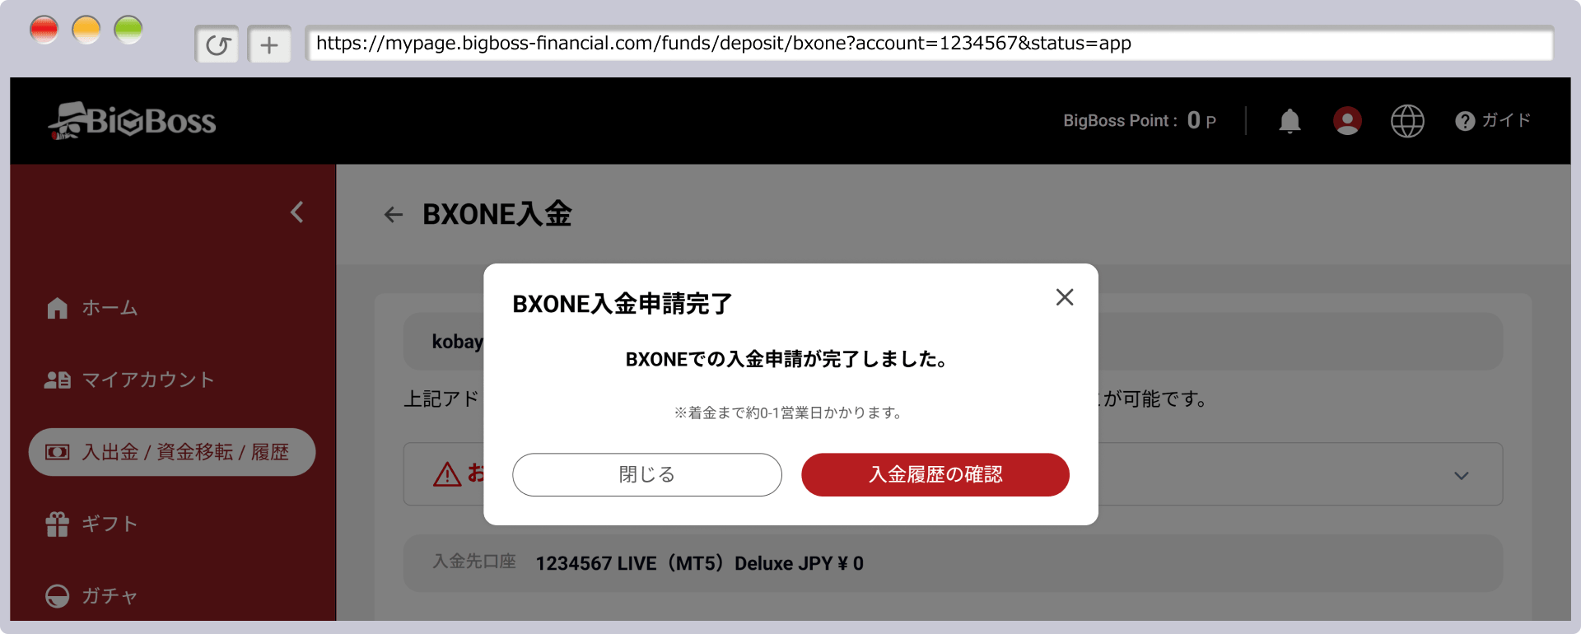Screen dimensions: 1581x634
Task: Click the red macOS close window button
Action: coord(44,30)
